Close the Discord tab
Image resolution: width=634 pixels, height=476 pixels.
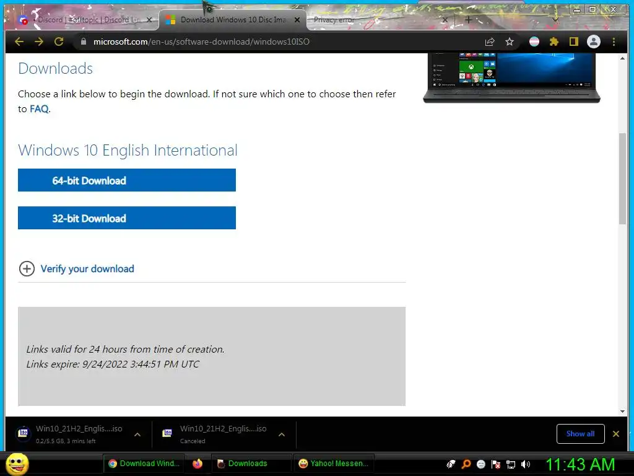149,19
